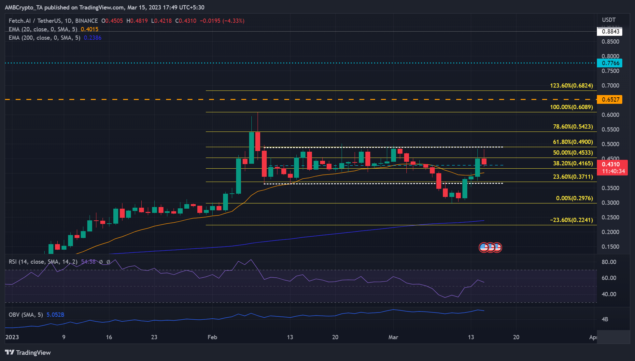Viewport: 635px width, 361px height.
Task: Open the 1D timeframe selector in the legend
Action: click(x=68, y=21)
